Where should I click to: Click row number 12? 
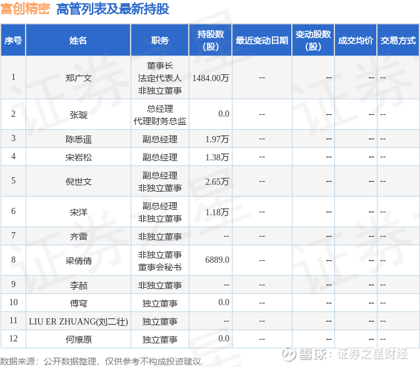point(13,339)
